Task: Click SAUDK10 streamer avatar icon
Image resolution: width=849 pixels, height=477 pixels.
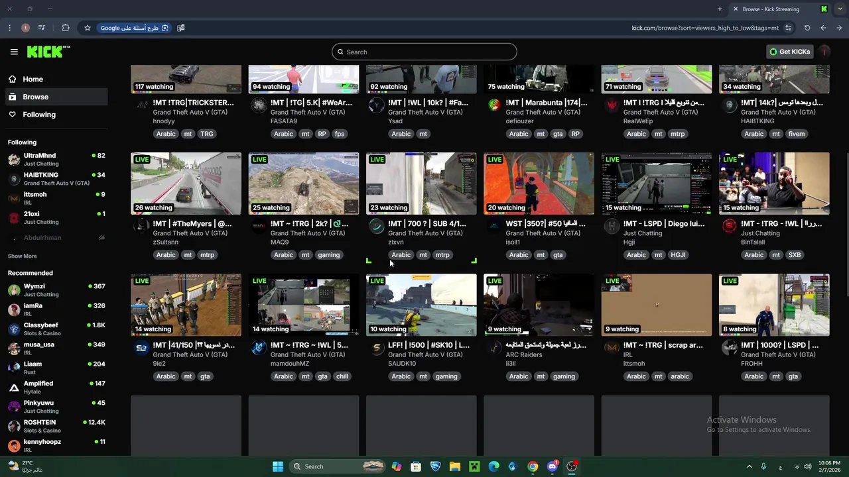Action: coord(377,348)
